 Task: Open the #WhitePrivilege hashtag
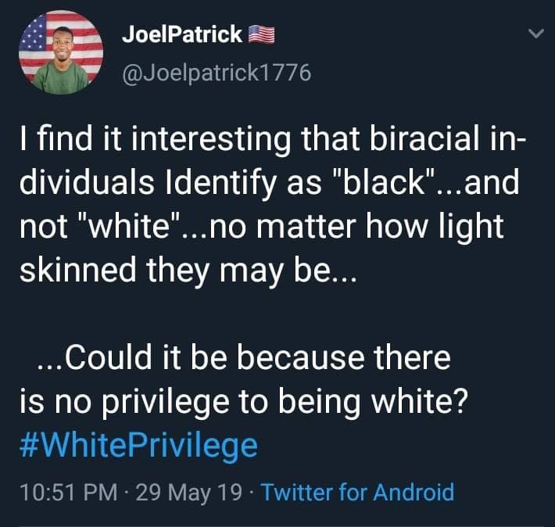(139, 446)
